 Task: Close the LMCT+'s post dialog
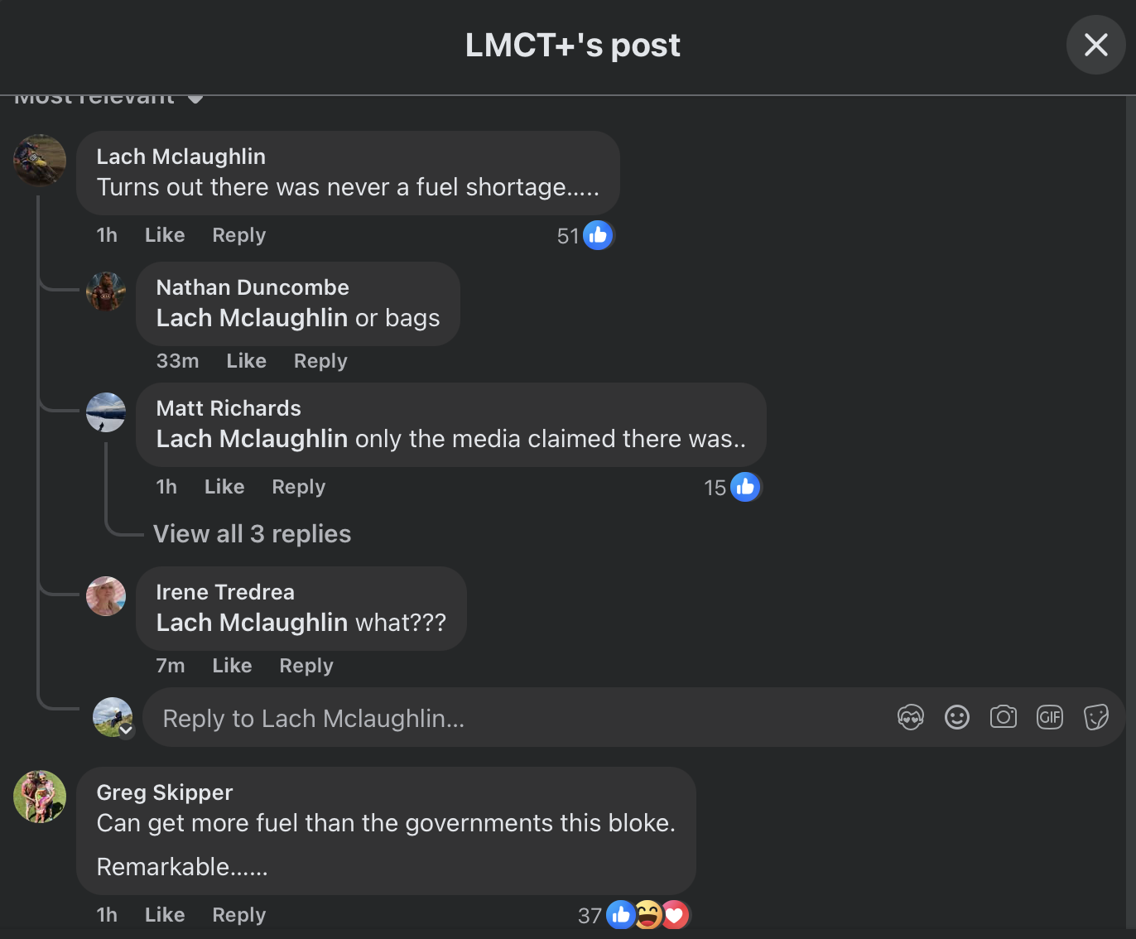pos(1095,45)
